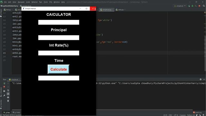Expand the simplecal run configuration dropdown

coord(180,6)
